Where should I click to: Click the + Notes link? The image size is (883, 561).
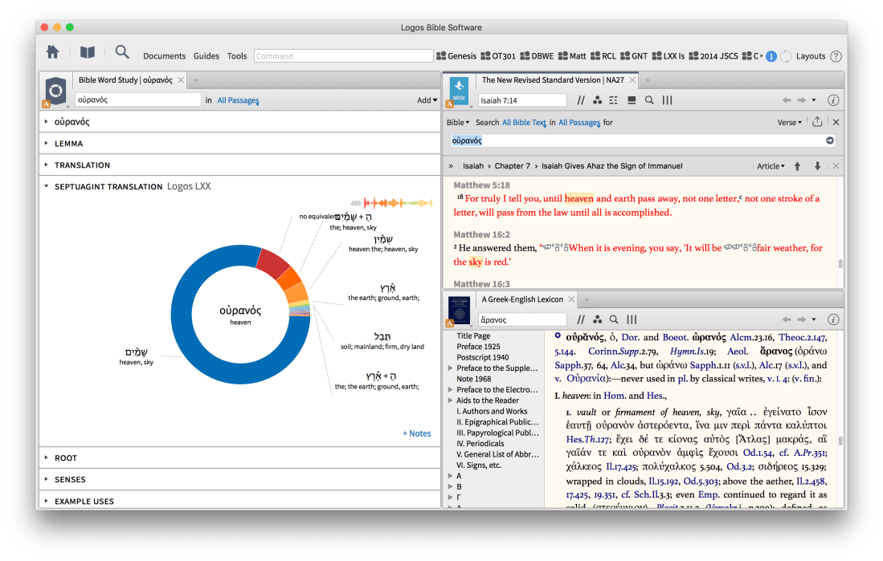(416, 433)
